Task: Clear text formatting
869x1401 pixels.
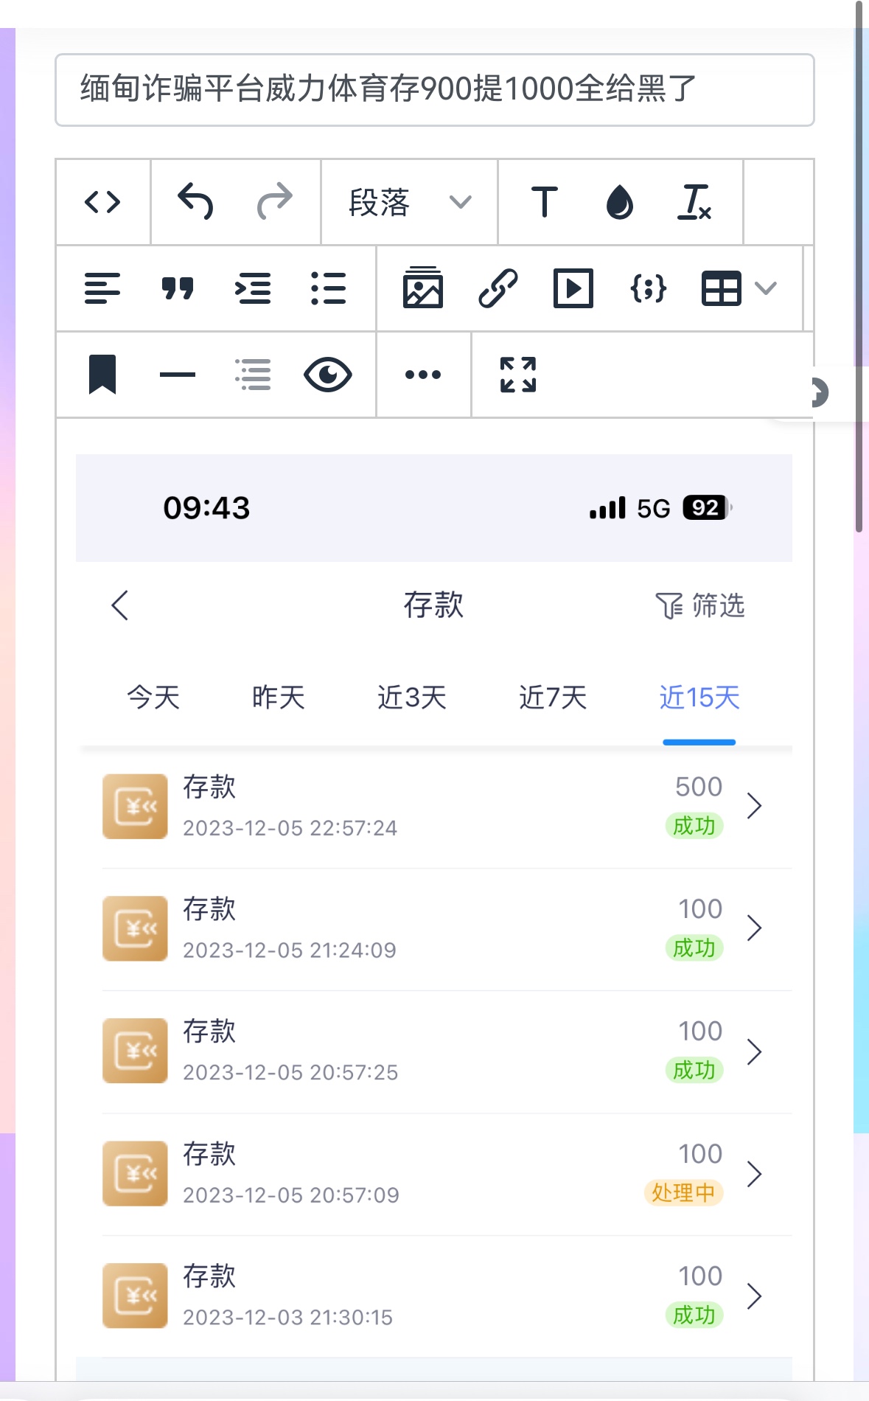Action: pyautogui.click(x=694, y=202)
